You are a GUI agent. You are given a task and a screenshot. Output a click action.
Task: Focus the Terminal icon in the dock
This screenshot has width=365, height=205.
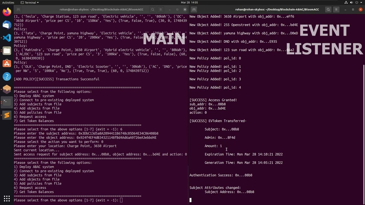[7, 102]
